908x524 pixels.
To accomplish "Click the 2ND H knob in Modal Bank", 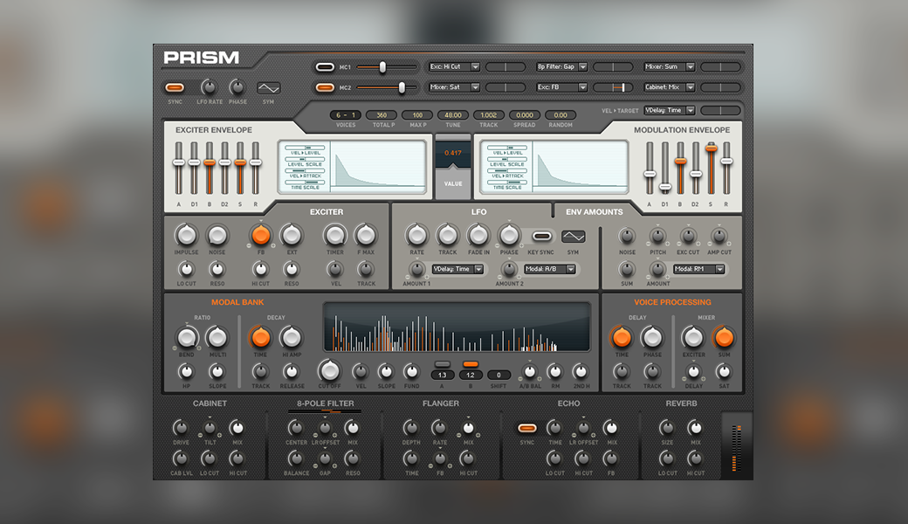I will point(581,372).
